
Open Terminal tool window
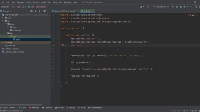[x=47, y=108]
